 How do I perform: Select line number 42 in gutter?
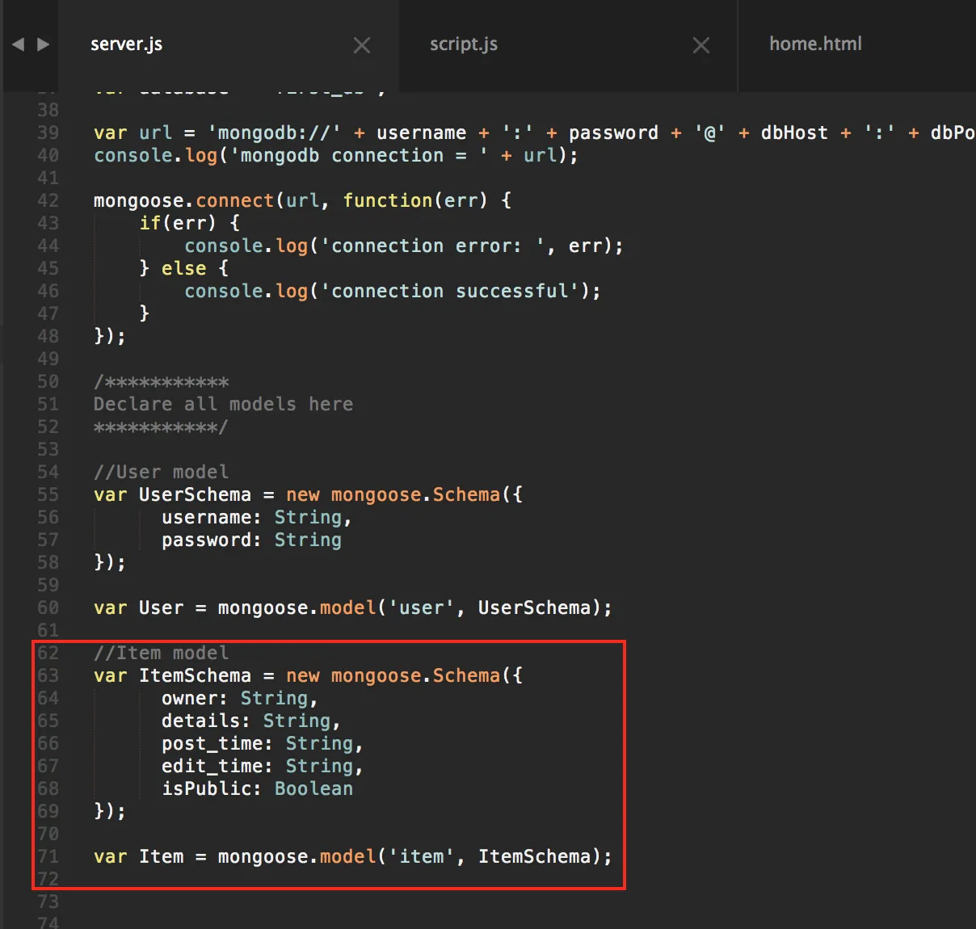[x=48, y=200]
